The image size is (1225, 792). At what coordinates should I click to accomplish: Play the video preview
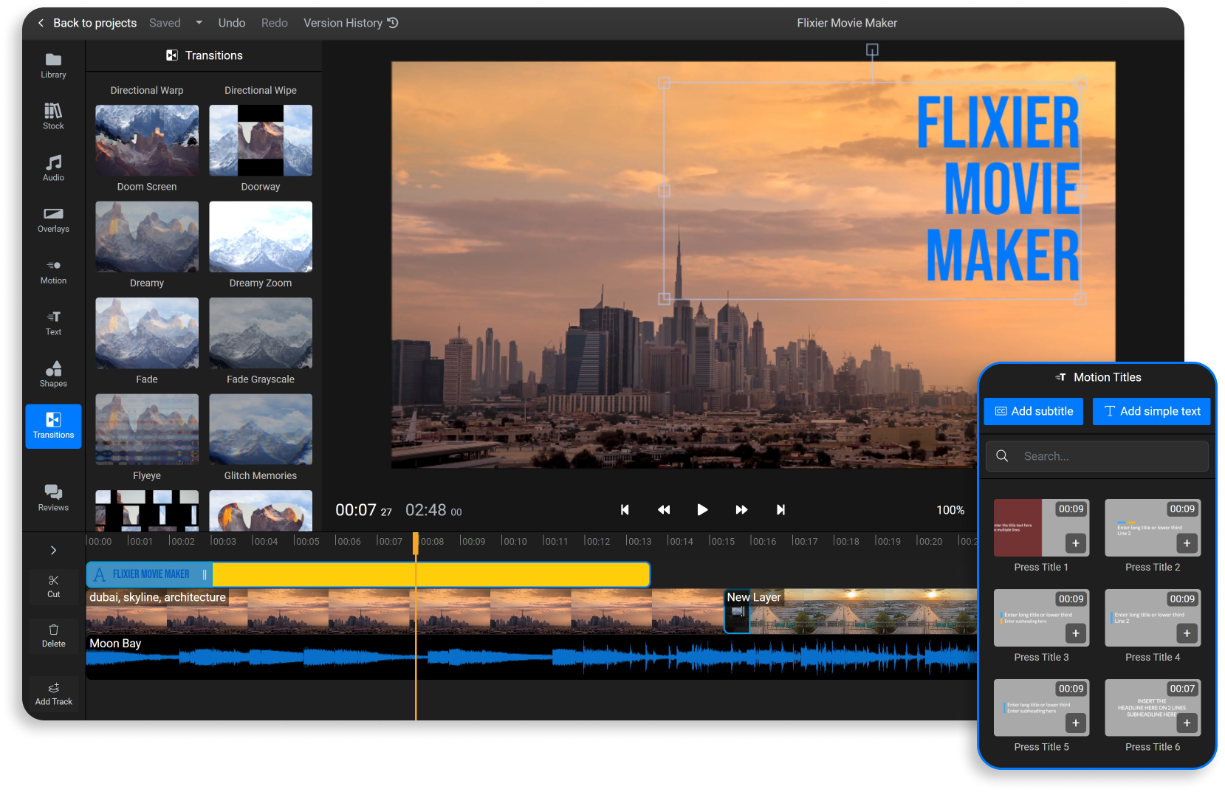coord(702,509)
